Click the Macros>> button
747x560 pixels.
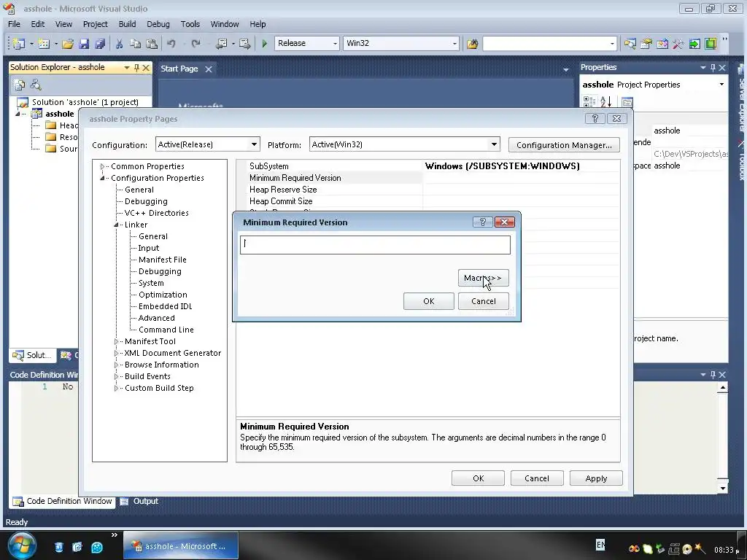pyautogui.click(x=483, y=278)
